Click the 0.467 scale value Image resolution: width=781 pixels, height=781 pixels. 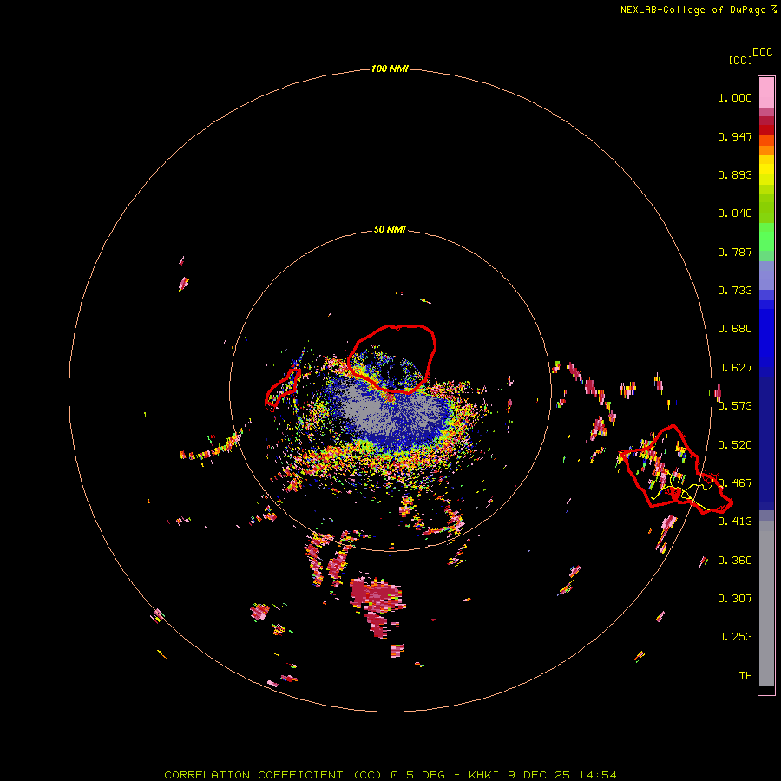point(735,483)
